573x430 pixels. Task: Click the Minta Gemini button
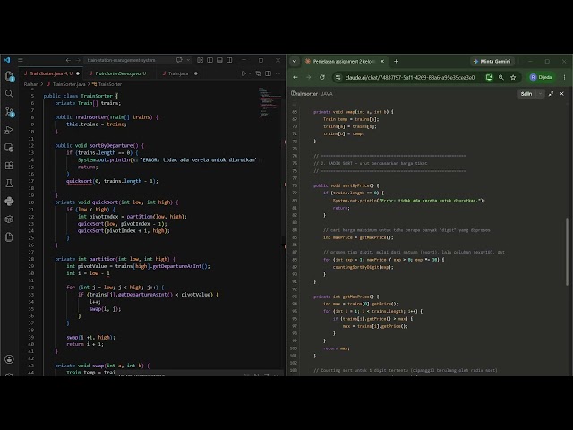[492, 62]
